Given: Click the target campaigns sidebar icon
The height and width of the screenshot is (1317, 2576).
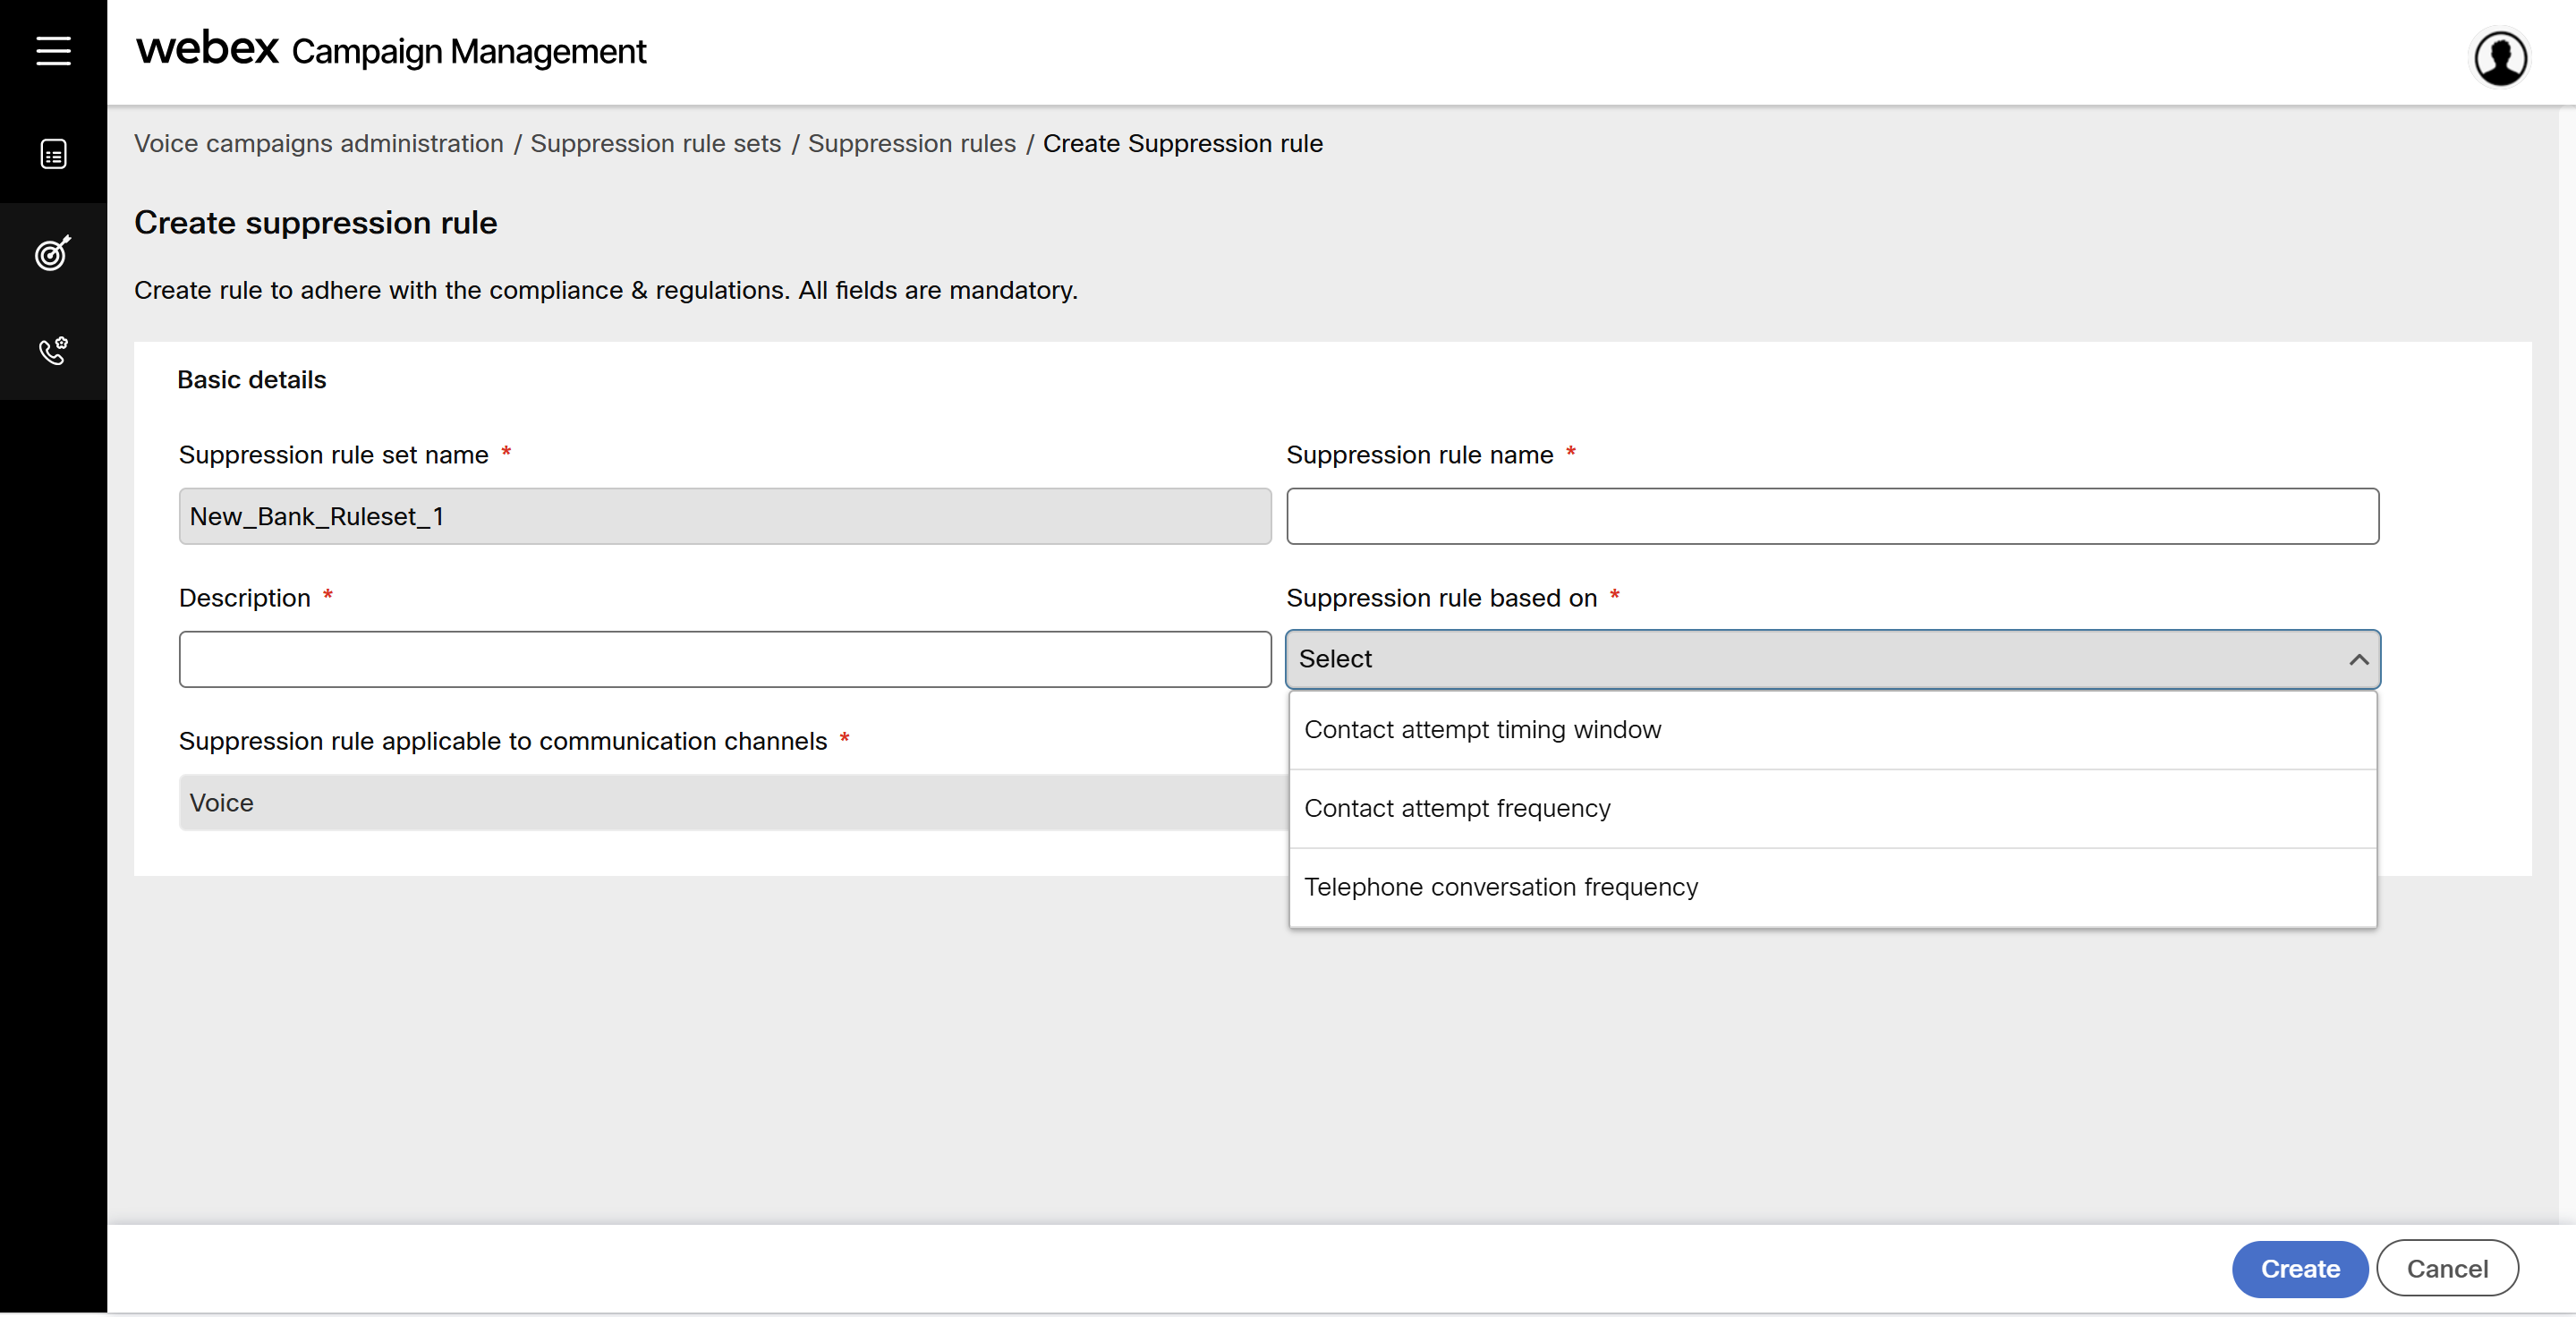Looking at the screenshot, I should [x=53, y=253].
